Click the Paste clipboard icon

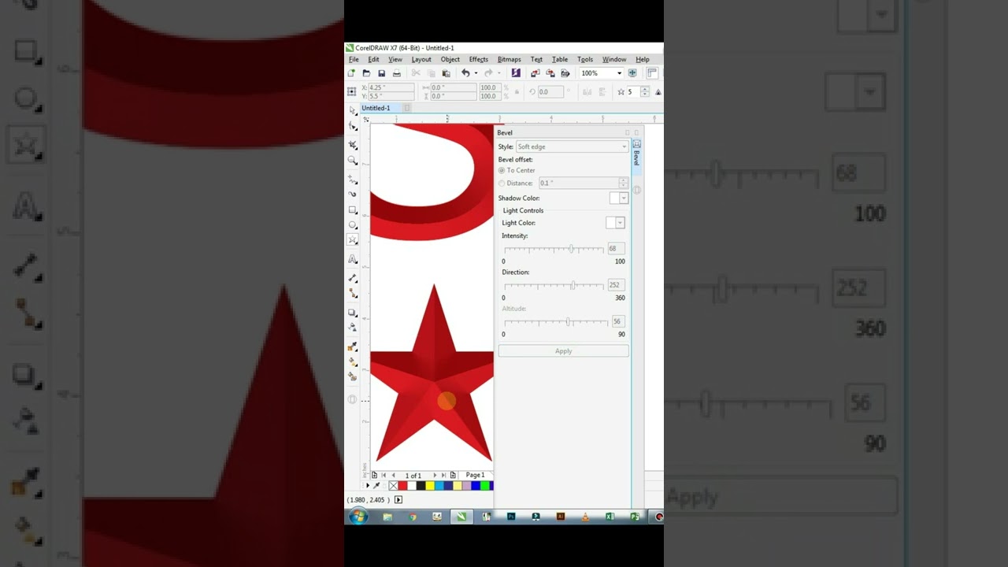pos(446,73)
